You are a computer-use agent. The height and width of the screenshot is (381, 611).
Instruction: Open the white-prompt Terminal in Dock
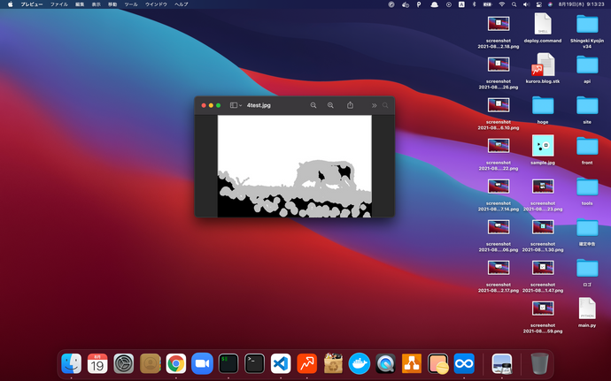tap(254, 363)
